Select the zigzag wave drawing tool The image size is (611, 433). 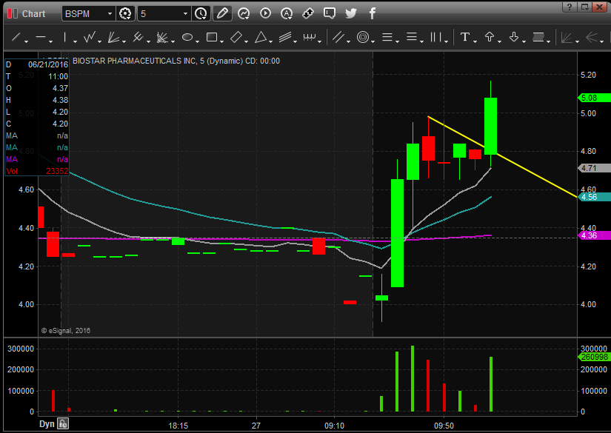coord(89,38)
